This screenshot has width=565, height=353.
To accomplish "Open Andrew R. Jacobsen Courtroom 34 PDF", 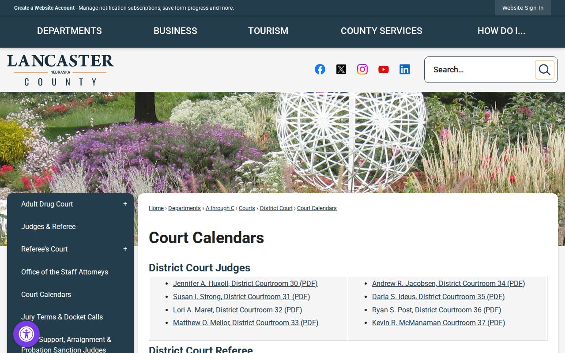I will (x=448, y=284).
